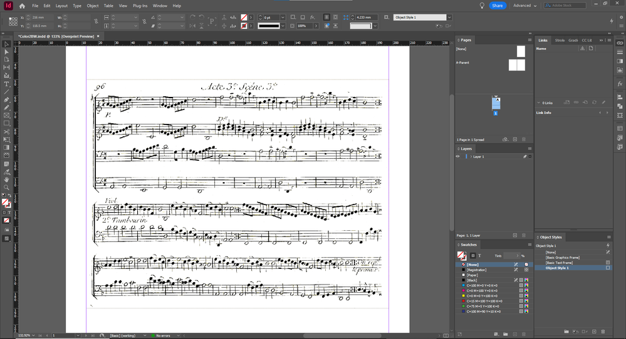Select the Direct Selection tool
Screen dimensions: 626x339
6,52
